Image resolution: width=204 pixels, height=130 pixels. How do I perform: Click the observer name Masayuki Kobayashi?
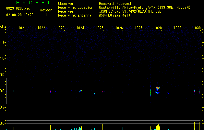tap(116, 4)
